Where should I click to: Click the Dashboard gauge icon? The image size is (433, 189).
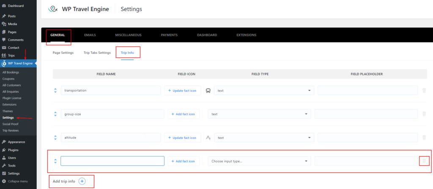coord(4,6)
